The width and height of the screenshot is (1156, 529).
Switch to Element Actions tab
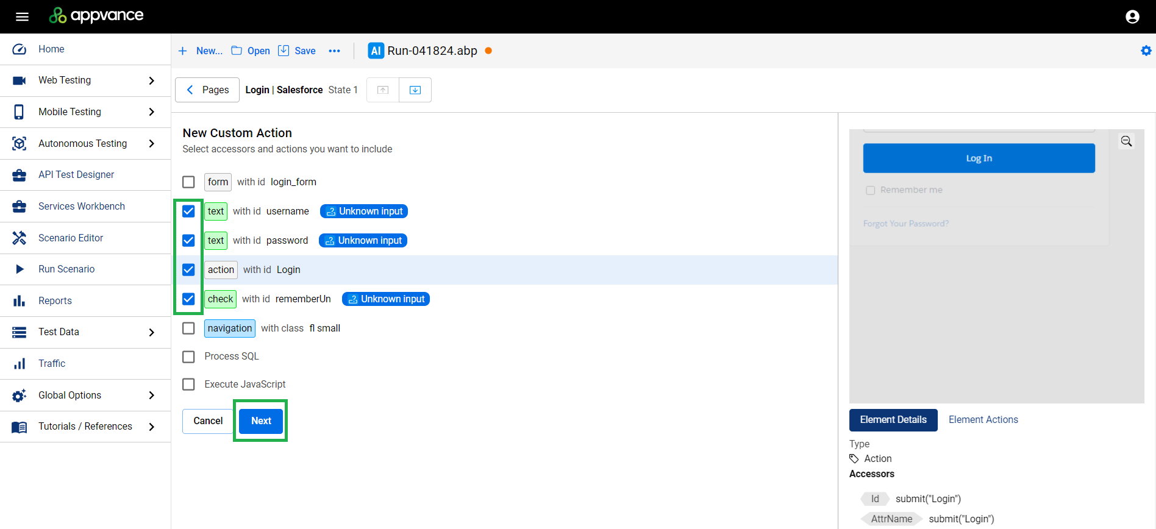click(x=983, y=420)
